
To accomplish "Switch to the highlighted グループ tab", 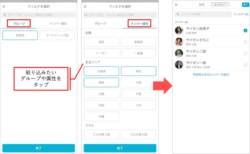I will pyautogui.click(x=19, y=24).
